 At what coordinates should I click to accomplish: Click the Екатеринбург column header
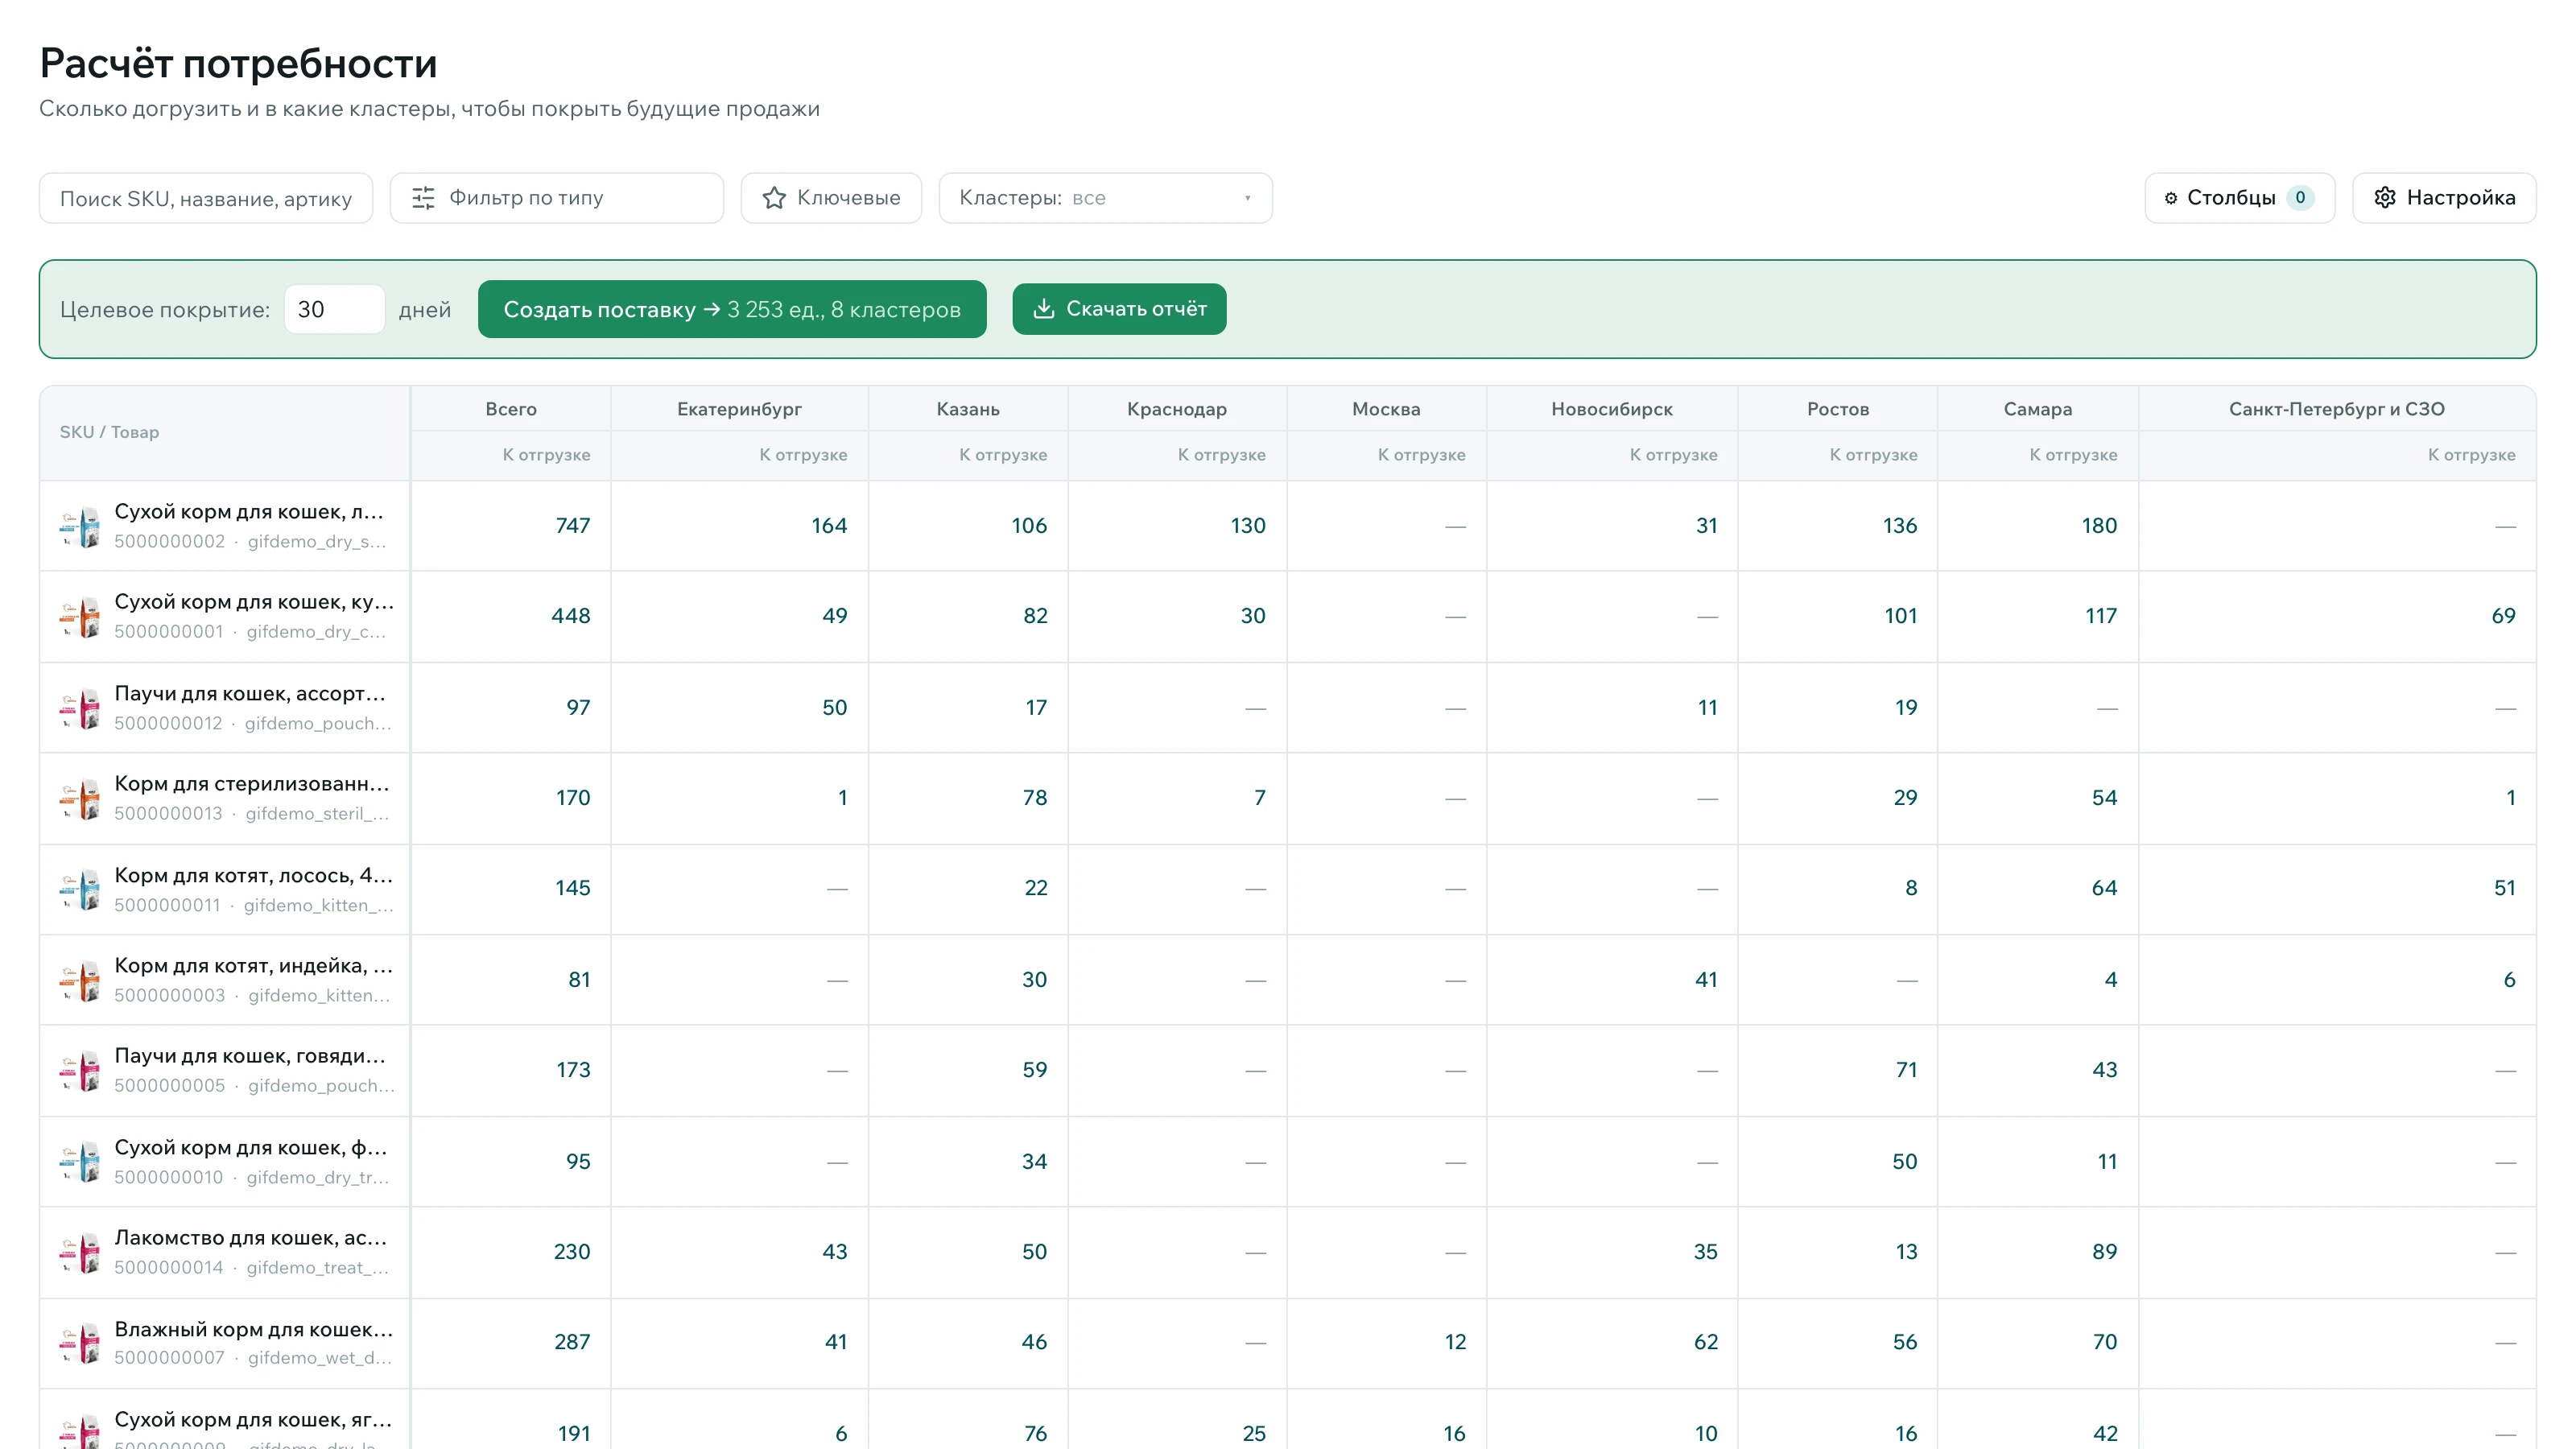pyautogui.click(x=739, y=409)
